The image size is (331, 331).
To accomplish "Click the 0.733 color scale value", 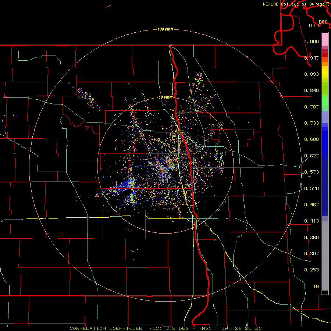I will coord(312,123).
